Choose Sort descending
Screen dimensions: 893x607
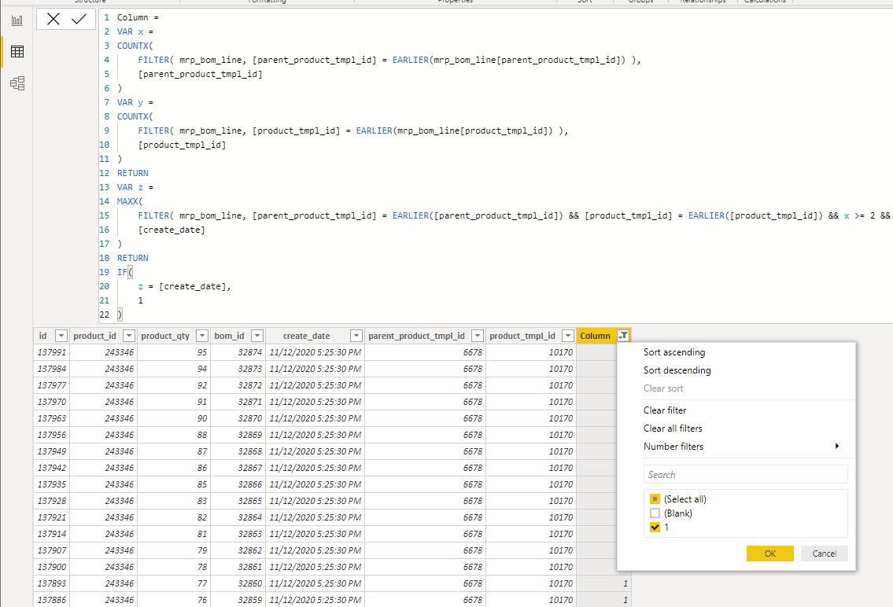(x=677, y=370)
